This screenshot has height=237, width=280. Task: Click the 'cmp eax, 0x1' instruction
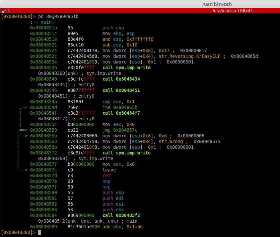click(118, 102)
